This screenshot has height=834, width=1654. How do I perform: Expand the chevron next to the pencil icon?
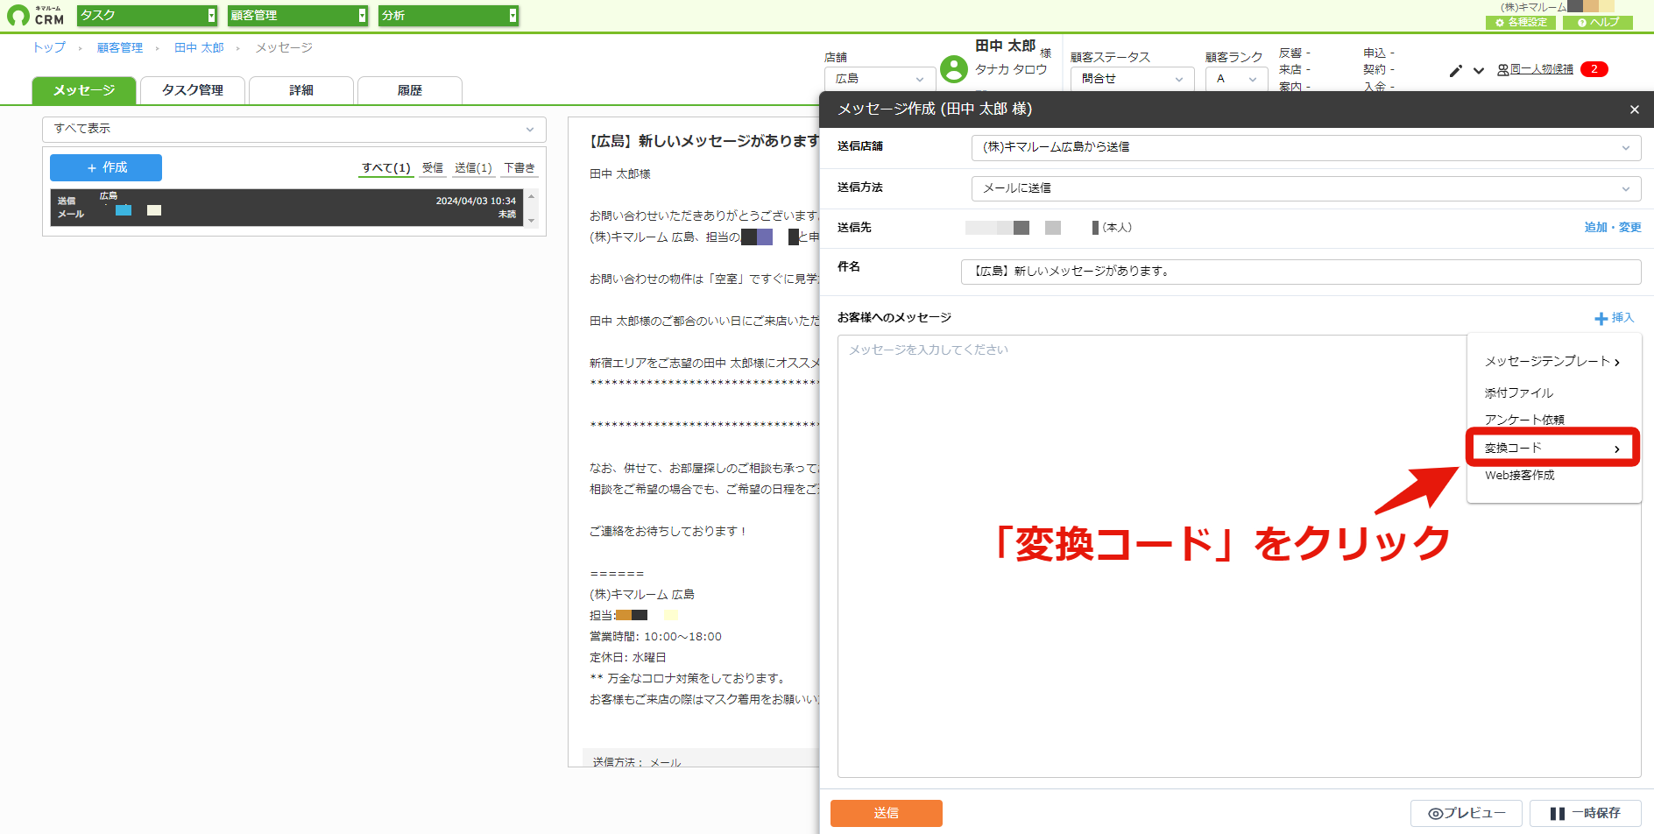tap(1479, 70)
